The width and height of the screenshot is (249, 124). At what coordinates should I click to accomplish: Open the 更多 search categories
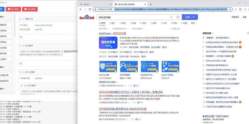[193, 23]
